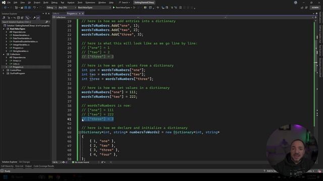Open the Error List panel tab
This screenshot has height=181, width=323.
coord(19,166)
